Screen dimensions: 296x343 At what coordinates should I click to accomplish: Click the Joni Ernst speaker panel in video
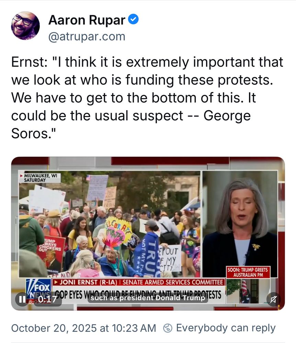pyautogui.click(x=240, y=224)
